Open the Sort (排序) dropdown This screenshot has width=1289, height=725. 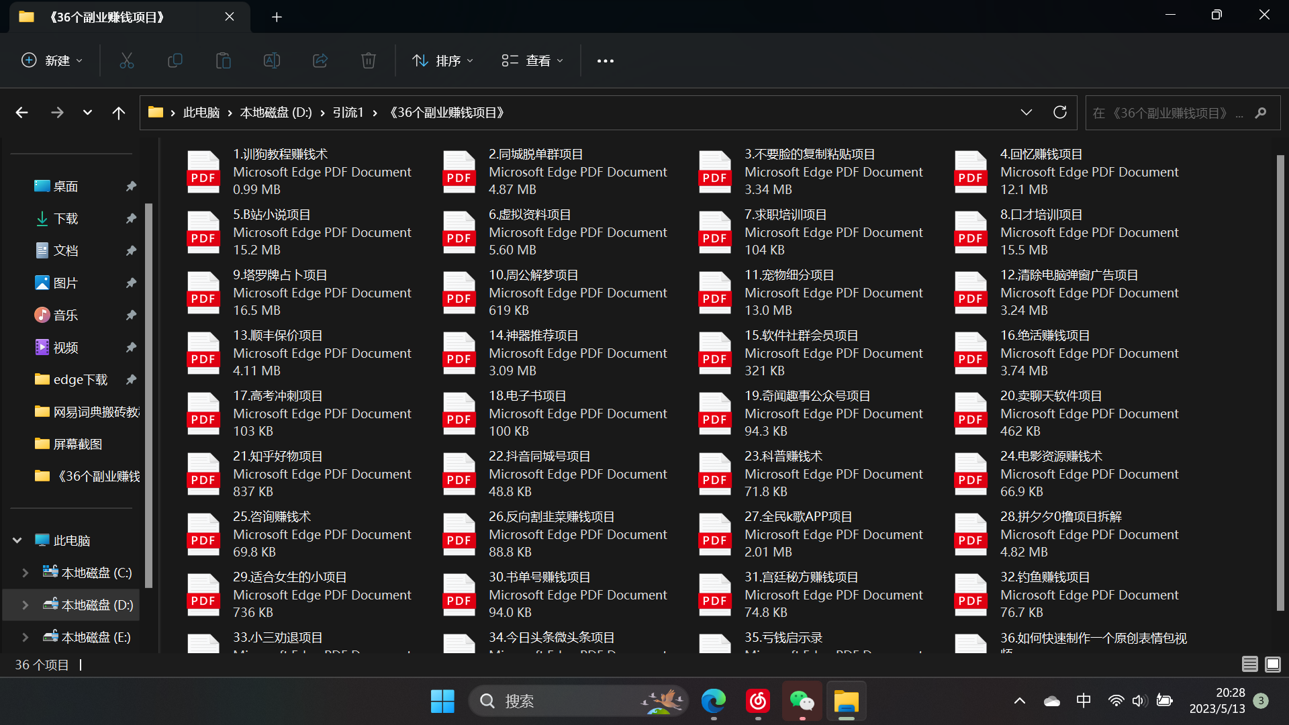[443, 60]
